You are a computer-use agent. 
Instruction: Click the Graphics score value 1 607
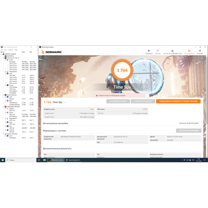(92, 109)
